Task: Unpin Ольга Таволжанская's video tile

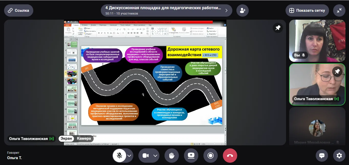Action: coord(337,72)
